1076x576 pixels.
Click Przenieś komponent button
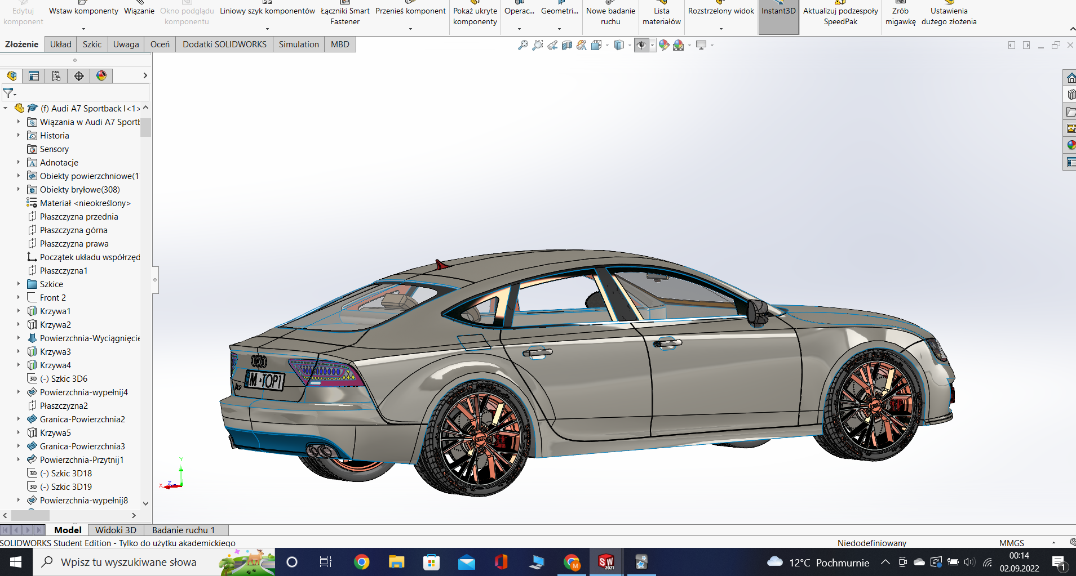[410, 16]
